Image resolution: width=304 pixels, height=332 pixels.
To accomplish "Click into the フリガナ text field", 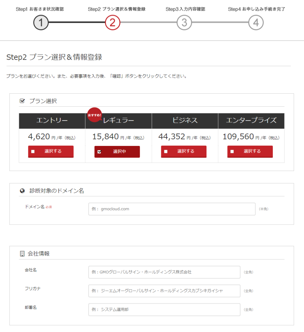I will click(164, 291).
